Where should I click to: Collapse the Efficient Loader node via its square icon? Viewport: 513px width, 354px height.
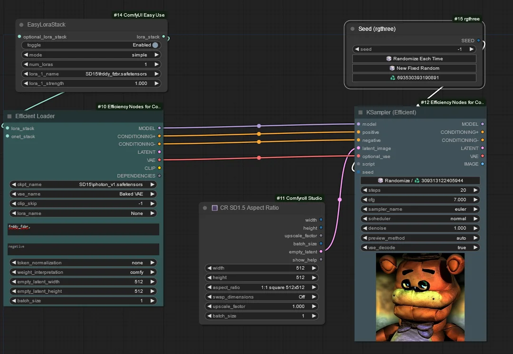coord(9,116)
